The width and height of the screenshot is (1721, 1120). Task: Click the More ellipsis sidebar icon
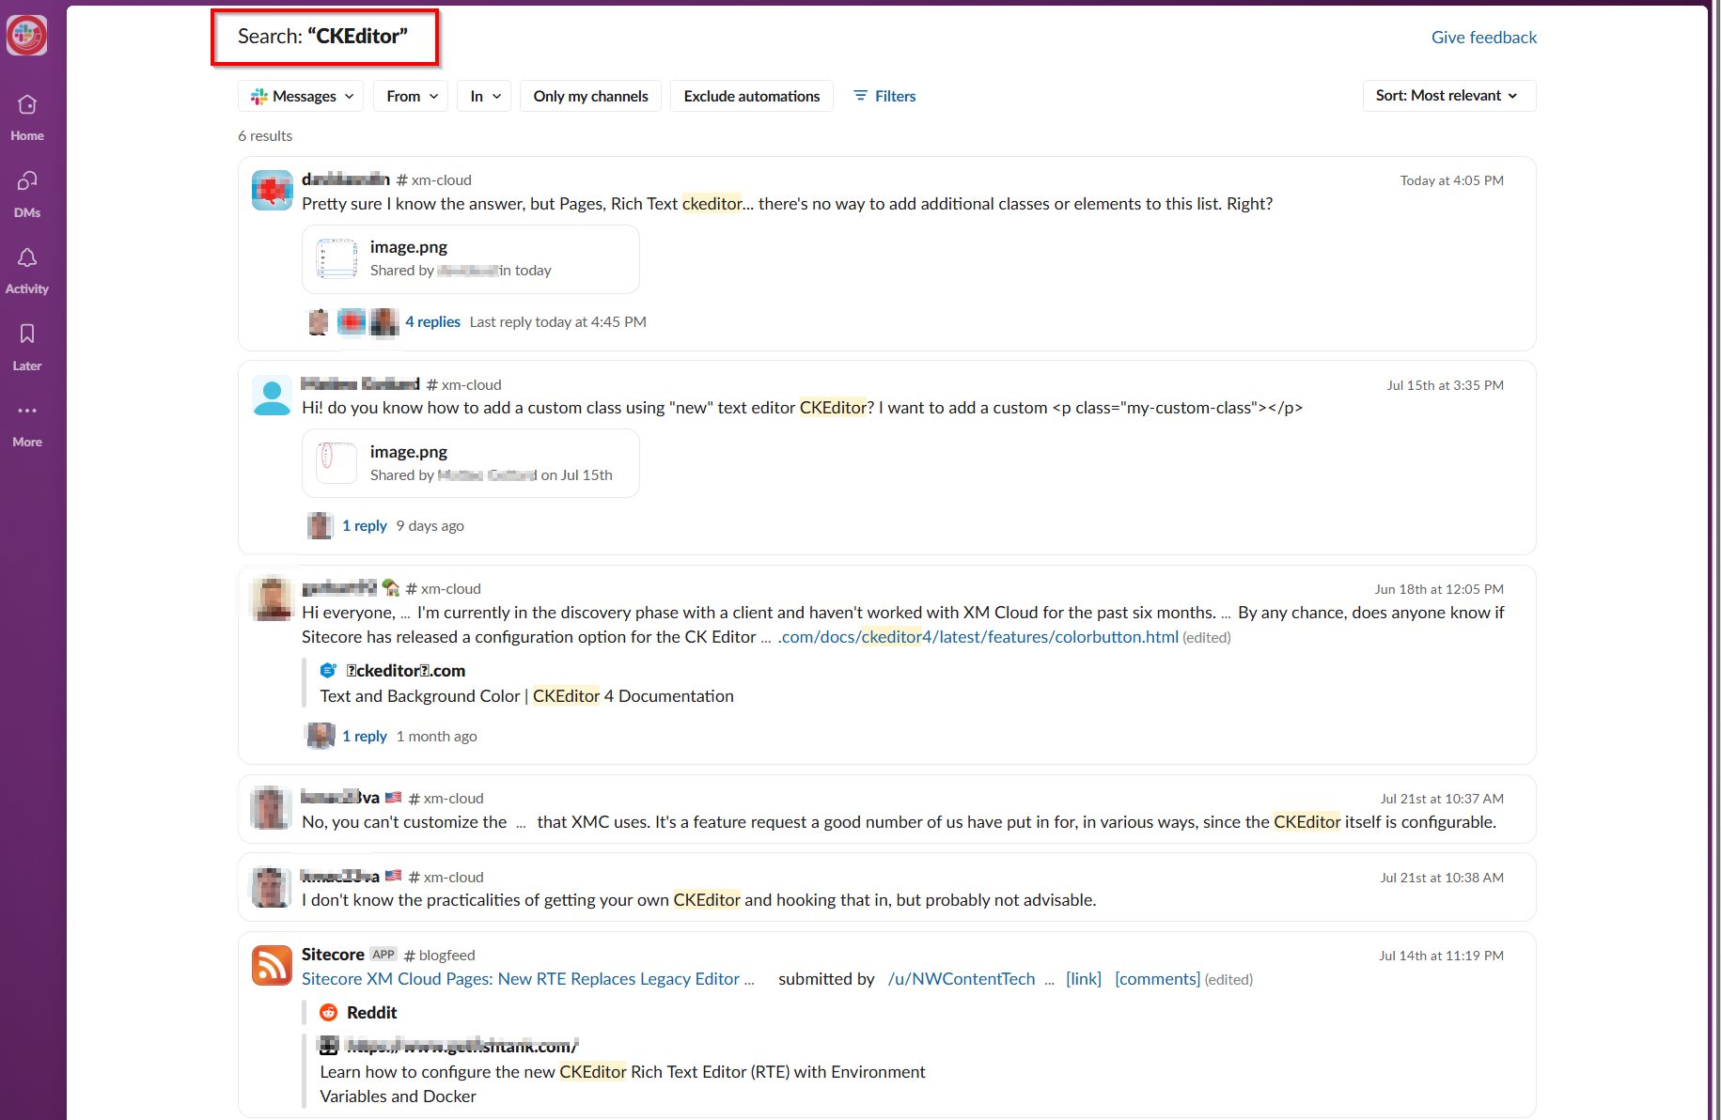[27, 412]
